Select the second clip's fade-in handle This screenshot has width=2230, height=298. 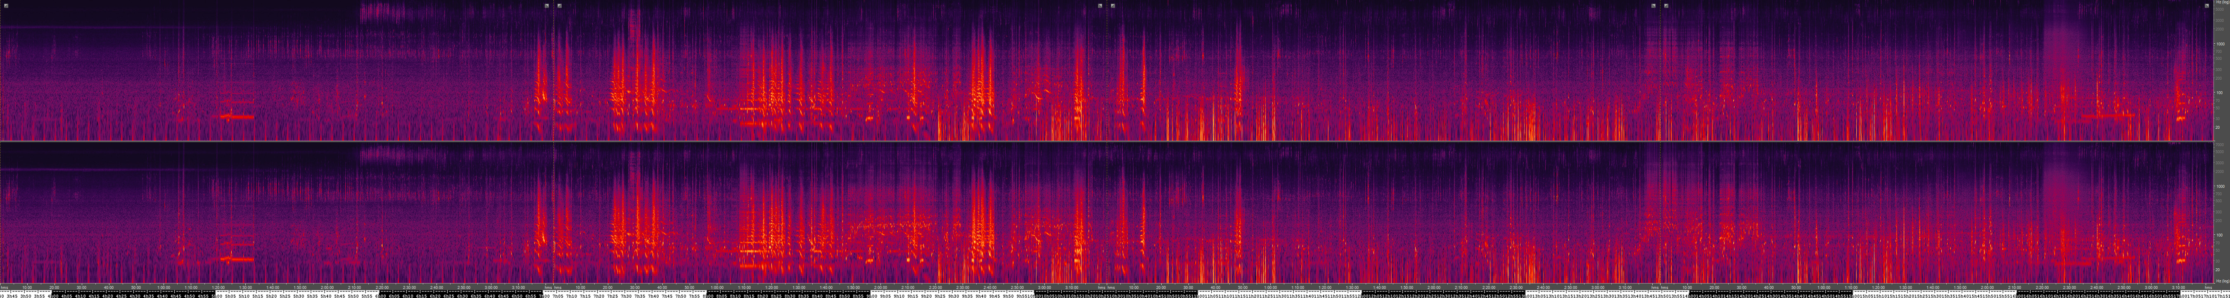tap(560, 6)
